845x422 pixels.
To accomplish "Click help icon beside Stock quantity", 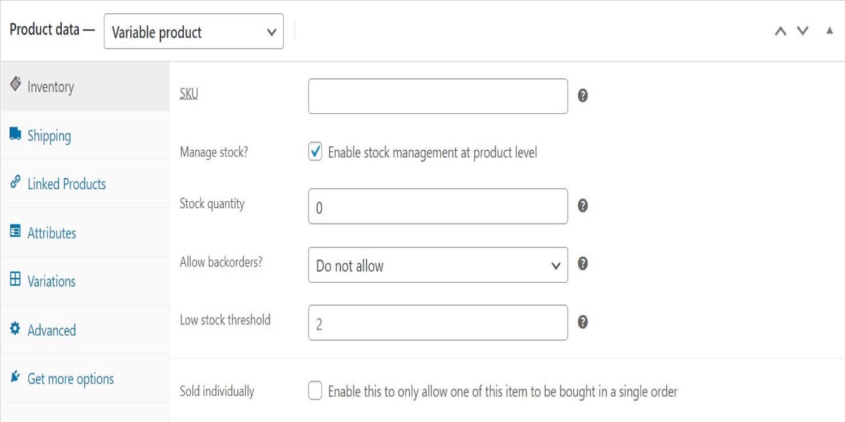I will click(x=582, y=205).
